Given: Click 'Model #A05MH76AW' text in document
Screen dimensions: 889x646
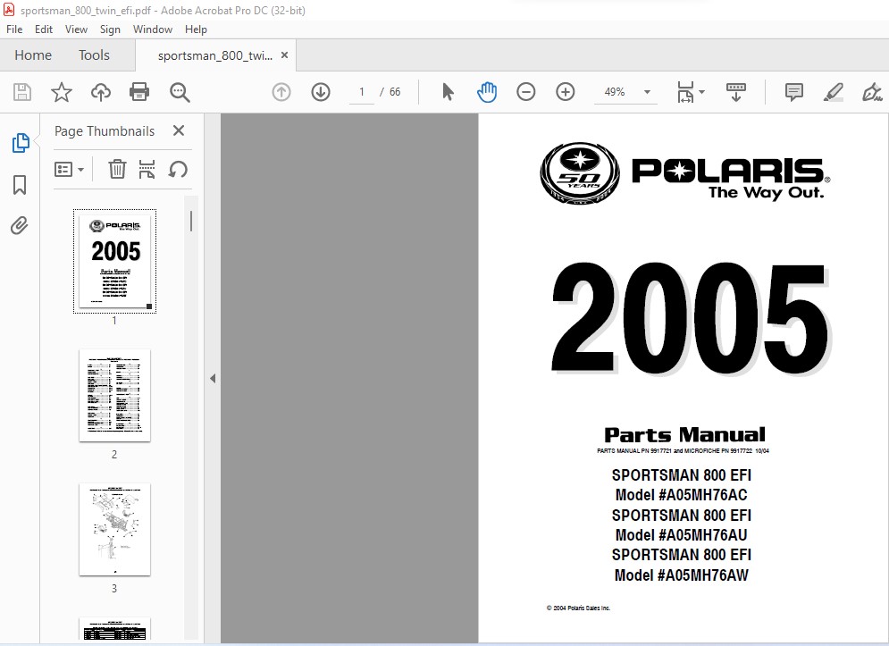Looking at the screenshot, I should tap(682, 575).
